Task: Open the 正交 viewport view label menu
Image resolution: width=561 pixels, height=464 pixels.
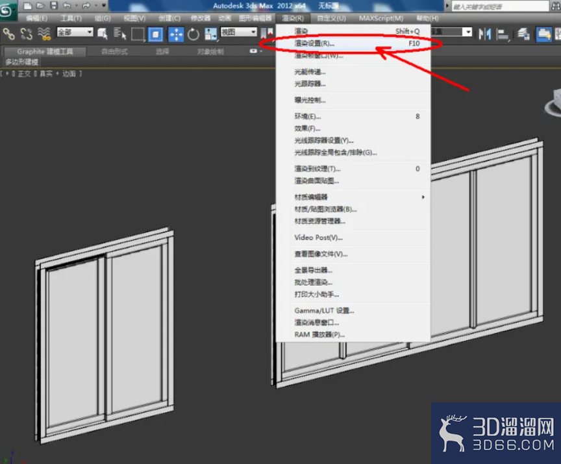Action: pos(24,73)
